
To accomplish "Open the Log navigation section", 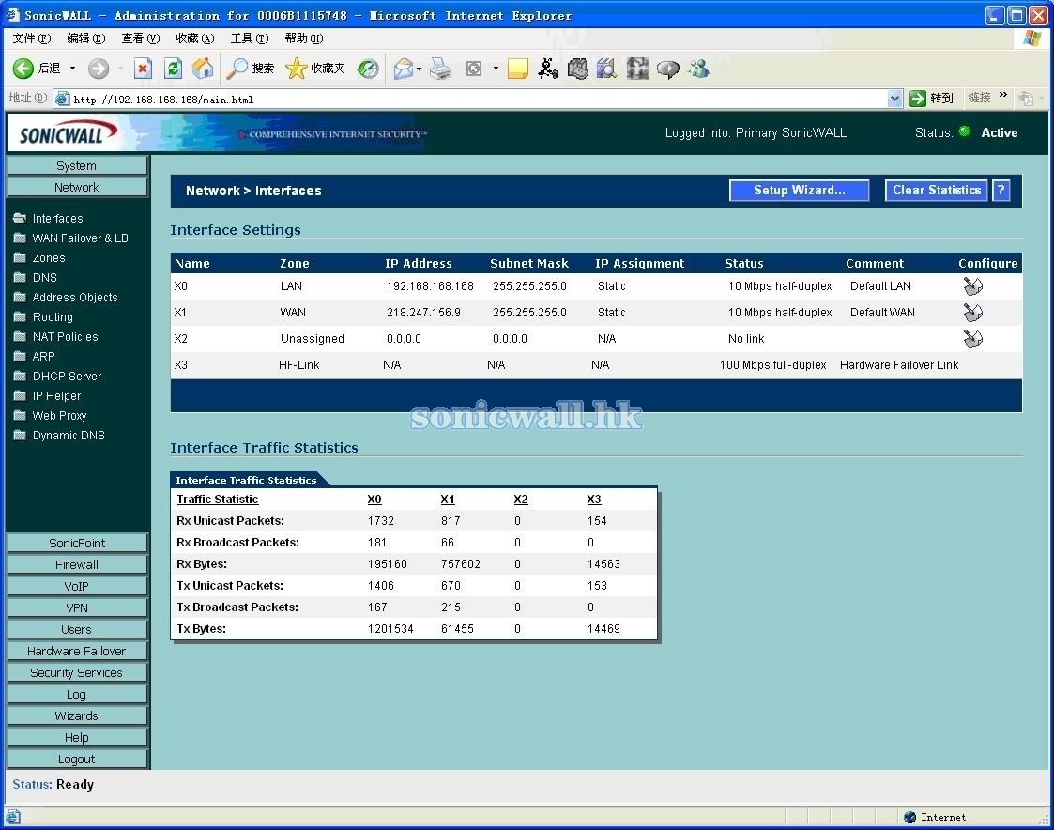I will click(77, 694).
